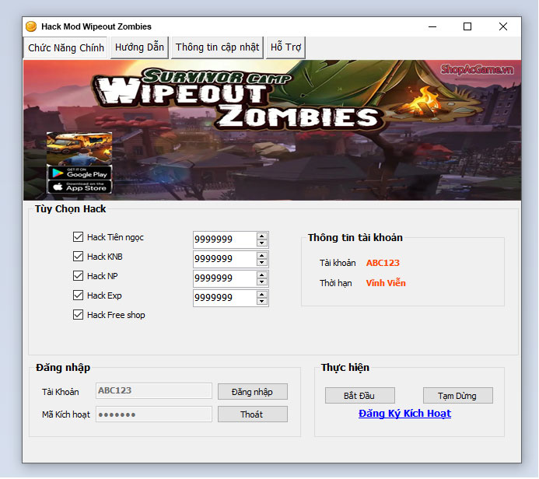Toggle the Hack NP checkbox
Viewport: 539px width, 479px height.
78,275
